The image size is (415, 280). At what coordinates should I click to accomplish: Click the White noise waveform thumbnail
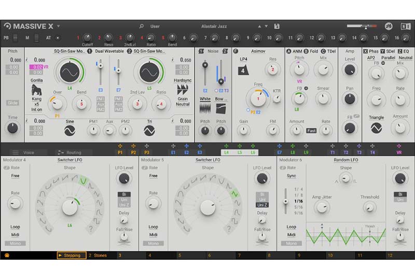205,108
